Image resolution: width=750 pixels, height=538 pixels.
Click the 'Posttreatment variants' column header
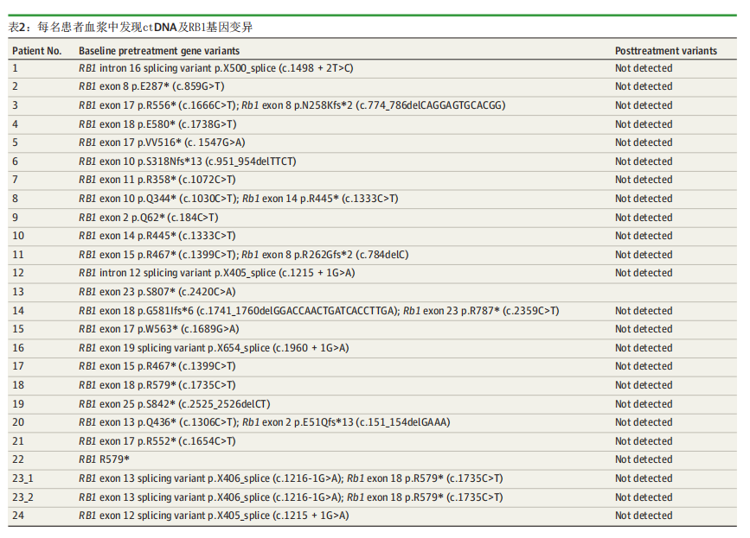[x=666, y=51]
